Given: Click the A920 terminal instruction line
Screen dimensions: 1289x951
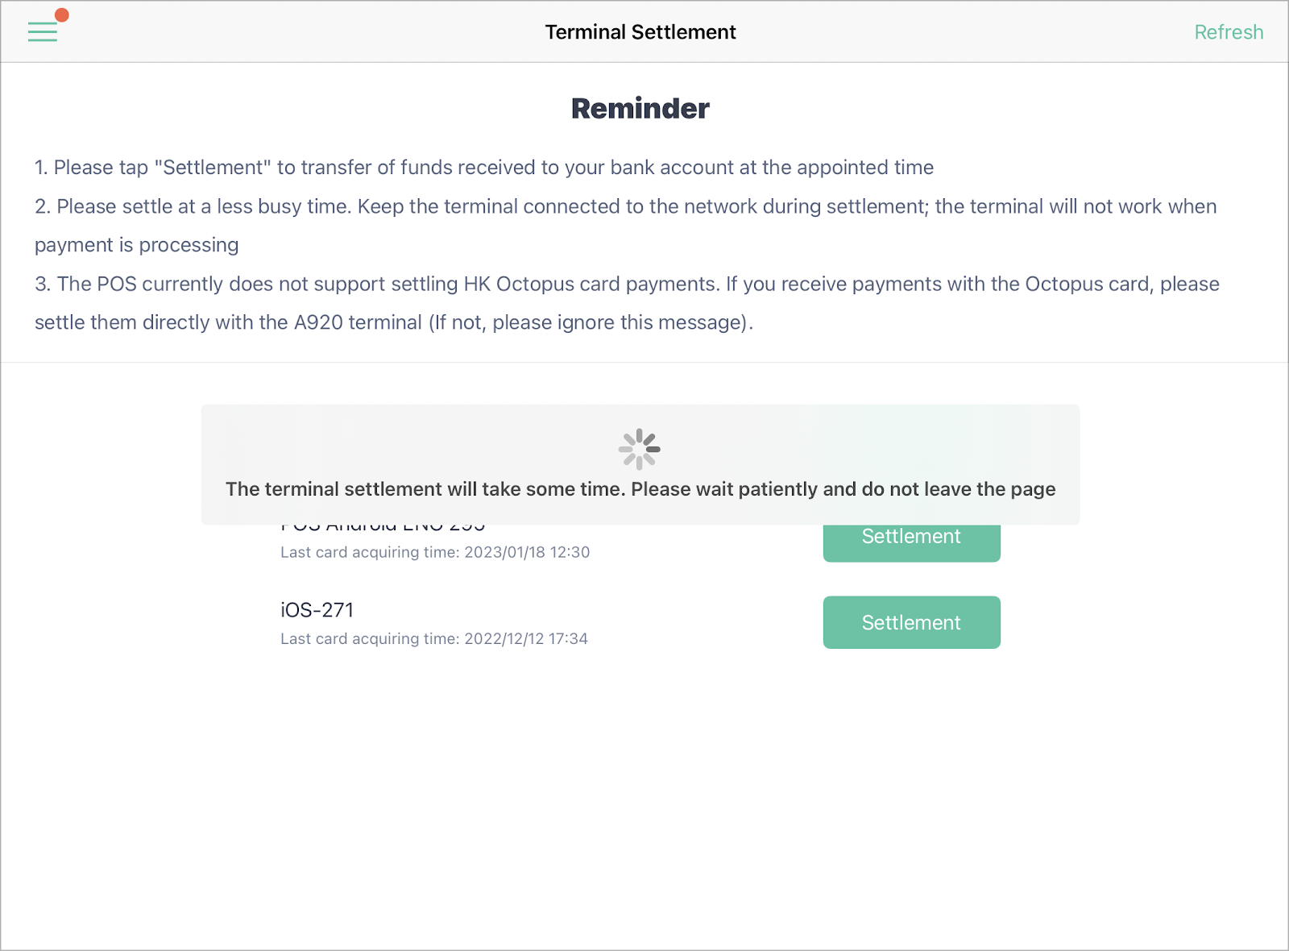Looking at the screenshot, I should pos(394,322).
